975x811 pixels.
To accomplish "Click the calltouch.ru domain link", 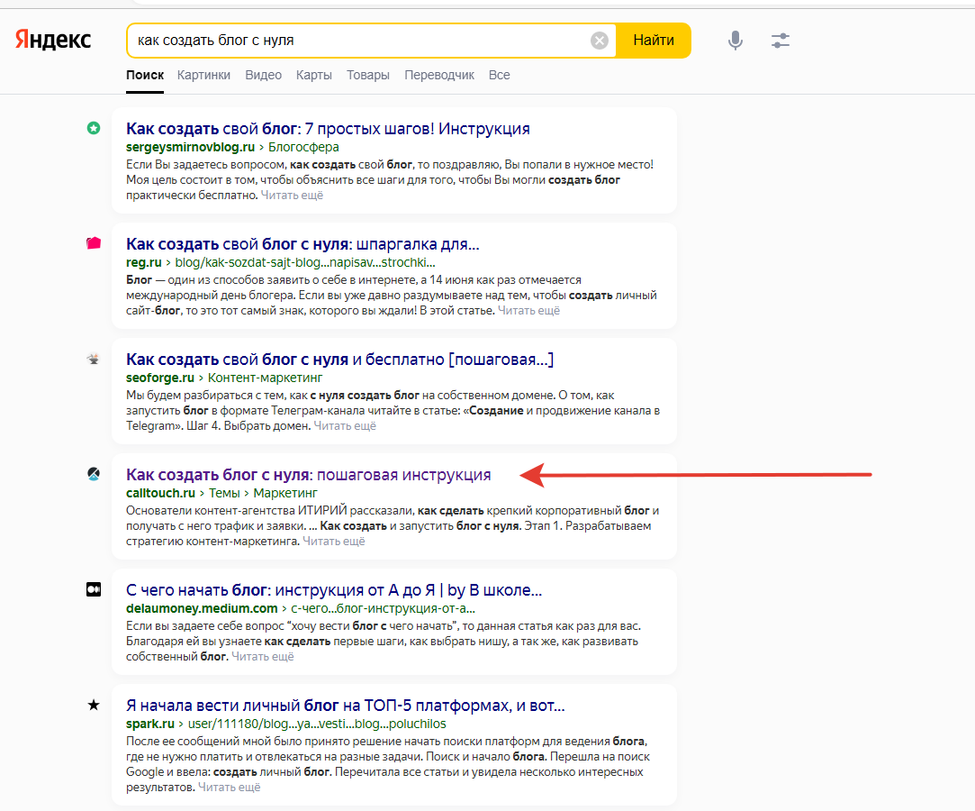I will point(160,493).
